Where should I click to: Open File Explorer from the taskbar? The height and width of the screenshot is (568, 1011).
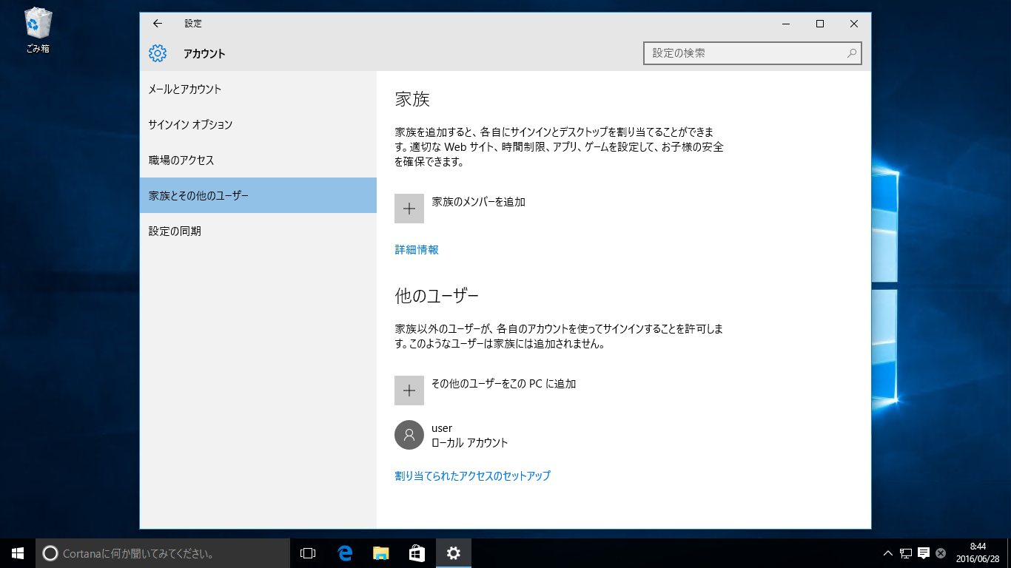(x=380, y=552)
